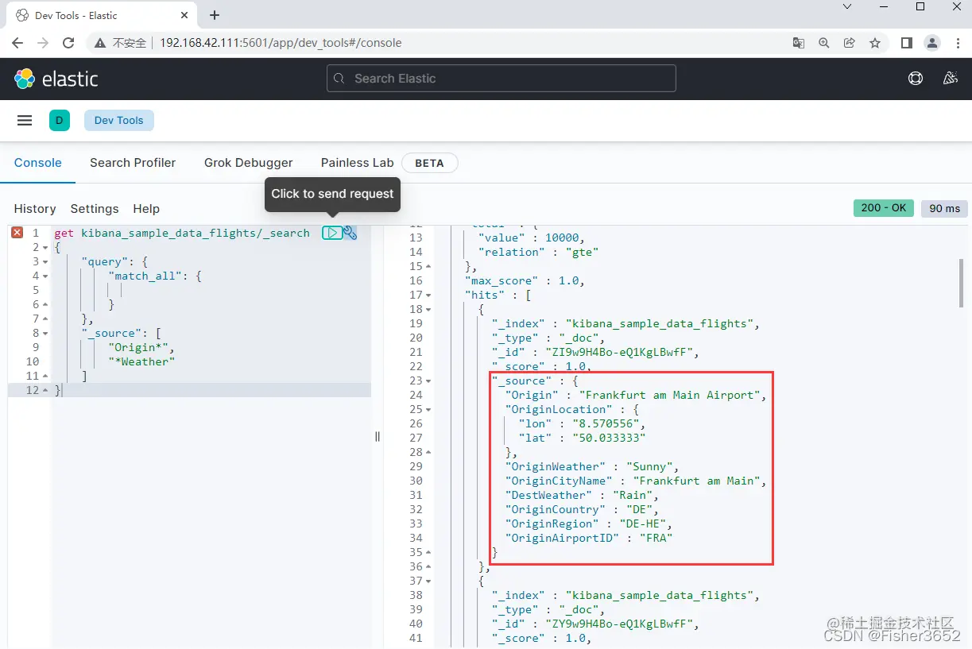
Task: Open the Grok Debugger tab
Action: tap(249, 162)
